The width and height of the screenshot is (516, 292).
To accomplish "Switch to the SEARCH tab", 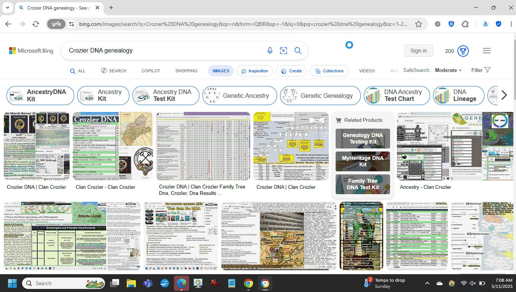I will 114,71.
